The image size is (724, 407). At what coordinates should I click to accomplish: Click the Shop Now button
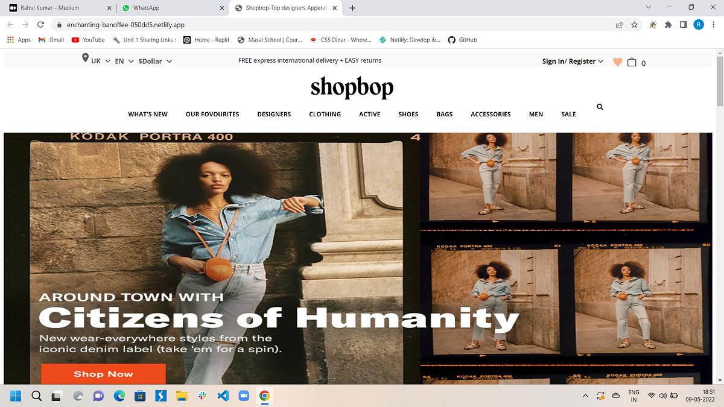(x=103, y=374)
